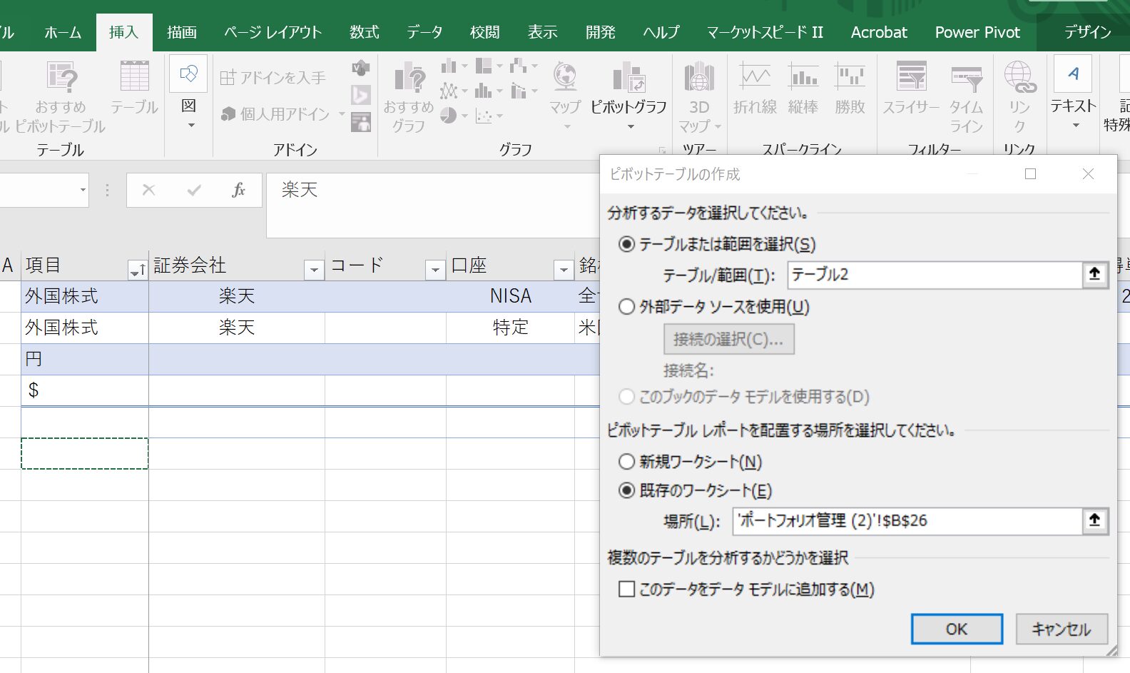This screenshot has height=673, width=1130.
Task: Click アドインを入手 to get add-ins
Action: (x=273, y=77)
